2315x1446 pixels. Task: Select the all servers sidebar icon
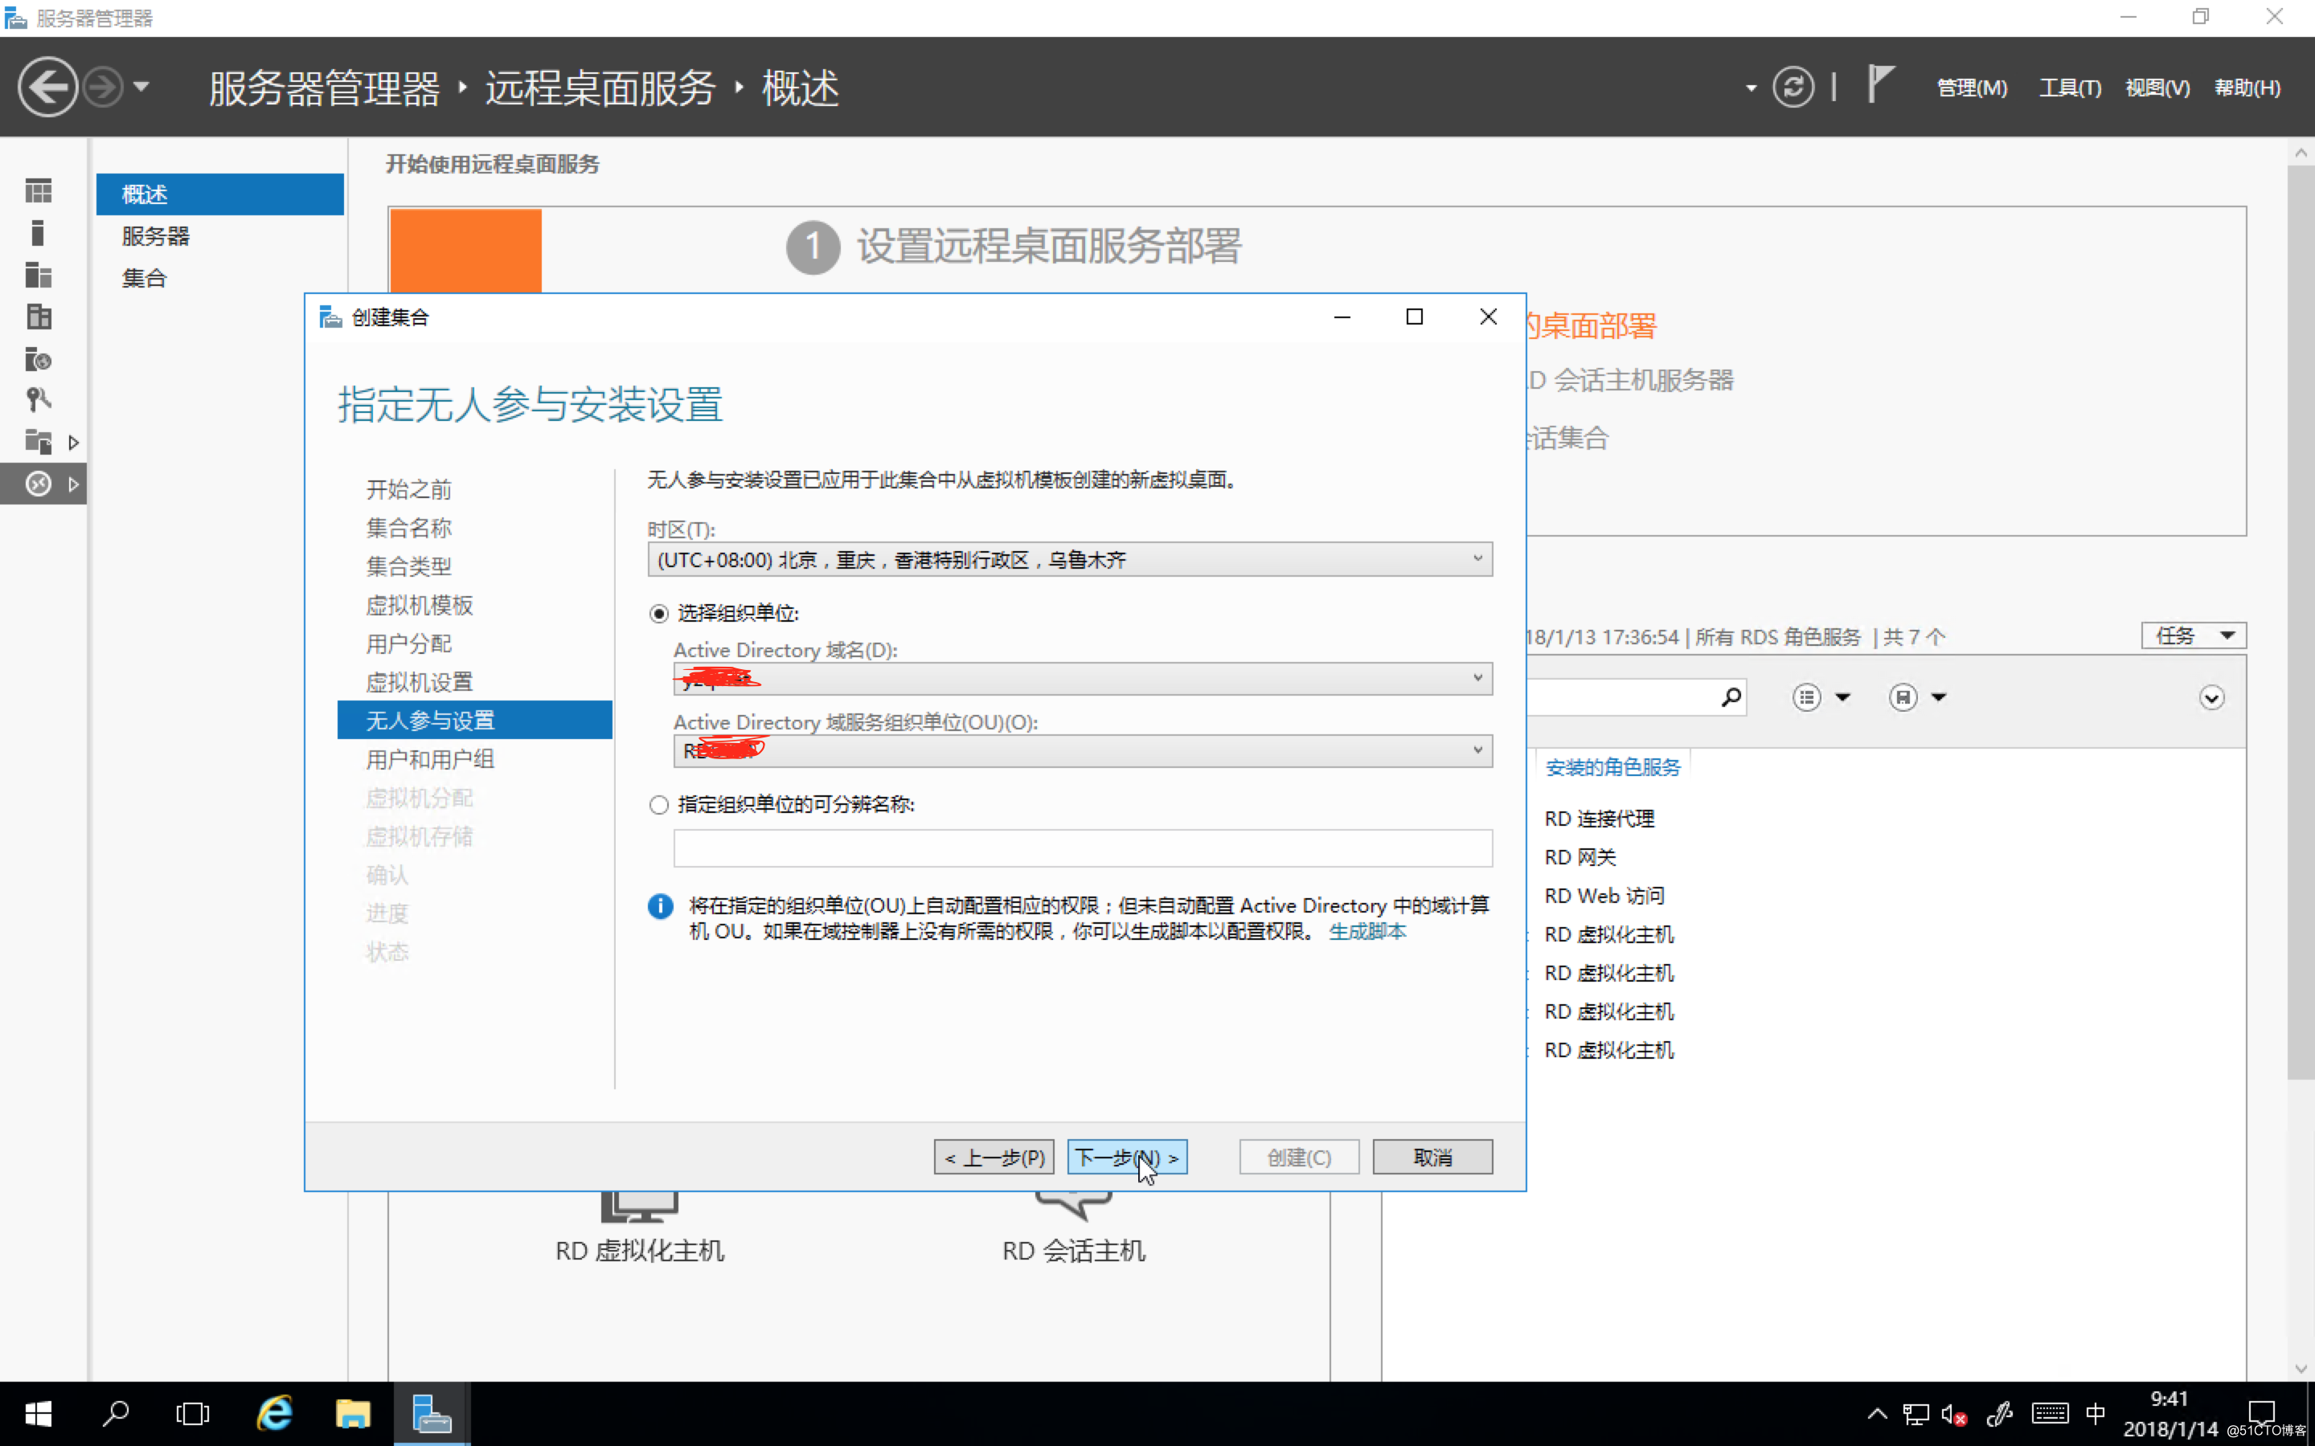pyautogui.click(x=39, y=276)
